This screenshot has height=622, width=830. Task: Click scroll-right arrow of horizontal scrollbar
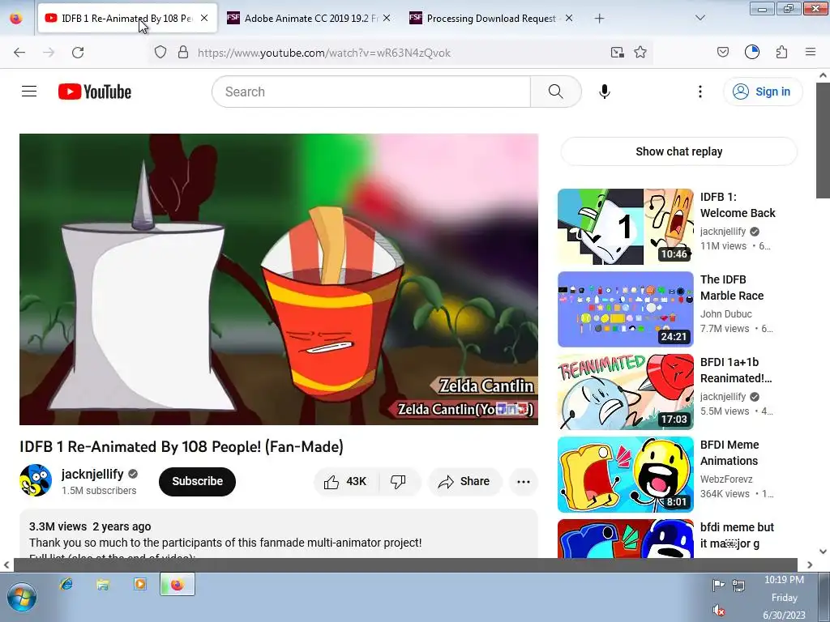(810, 564)
